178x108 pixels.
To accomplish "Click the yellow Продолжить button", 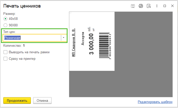I will 17,100.
